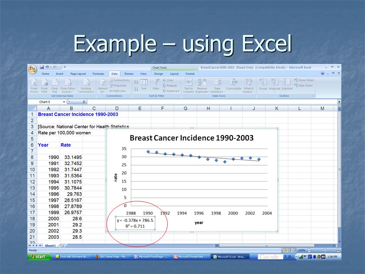Click the zoom out minus button

pos(309,250)
